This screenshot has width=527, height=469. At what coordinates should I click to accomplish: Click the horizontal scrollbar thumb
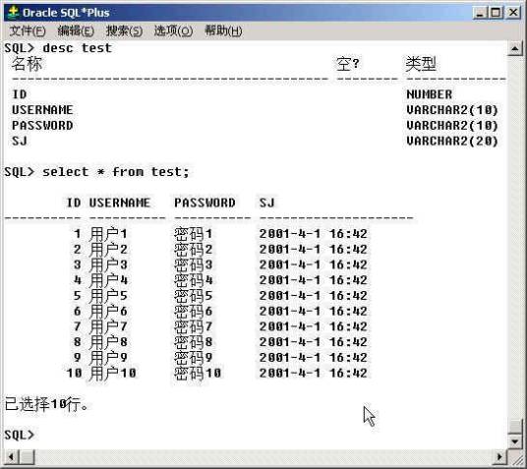tap(27, 456)
